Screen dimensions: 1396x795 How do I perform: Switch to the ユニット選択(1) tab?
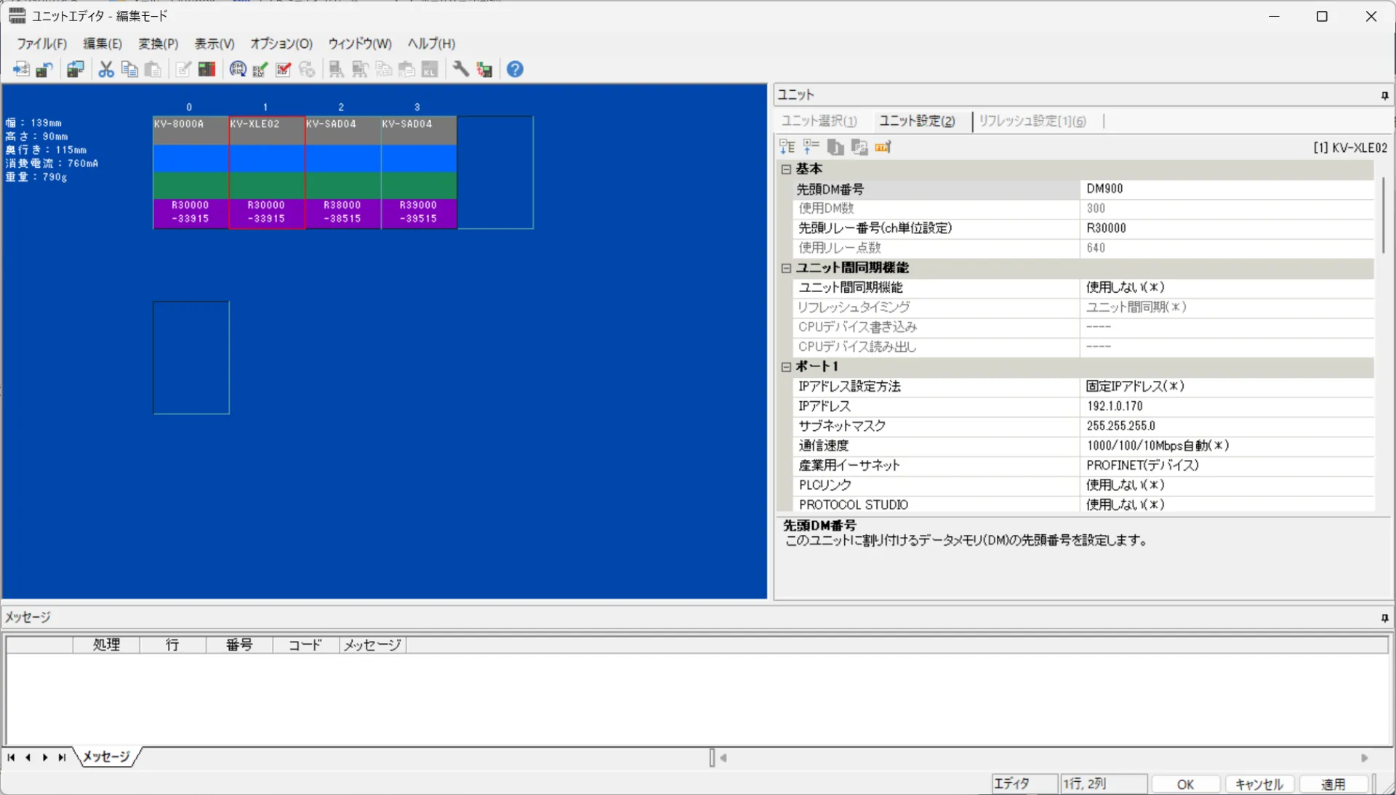820,121
